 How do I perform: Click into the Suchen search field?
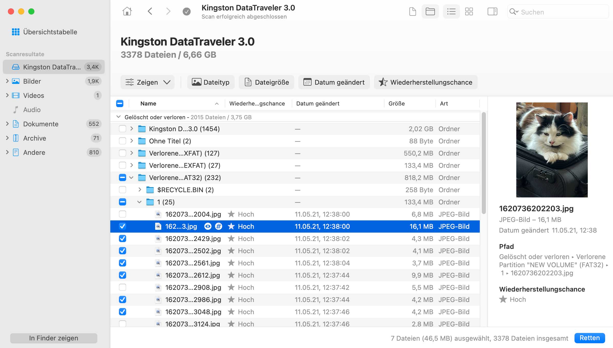558,12
